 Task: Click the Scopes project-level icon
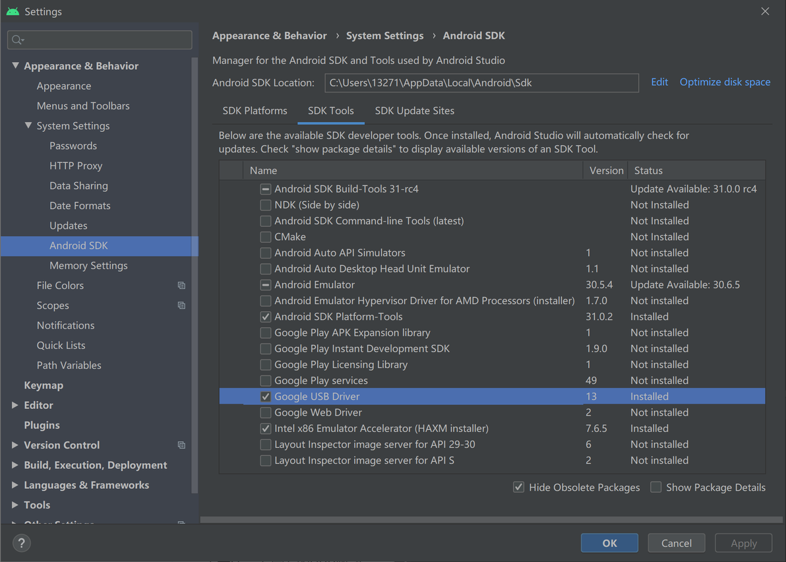tap(181, 305)
